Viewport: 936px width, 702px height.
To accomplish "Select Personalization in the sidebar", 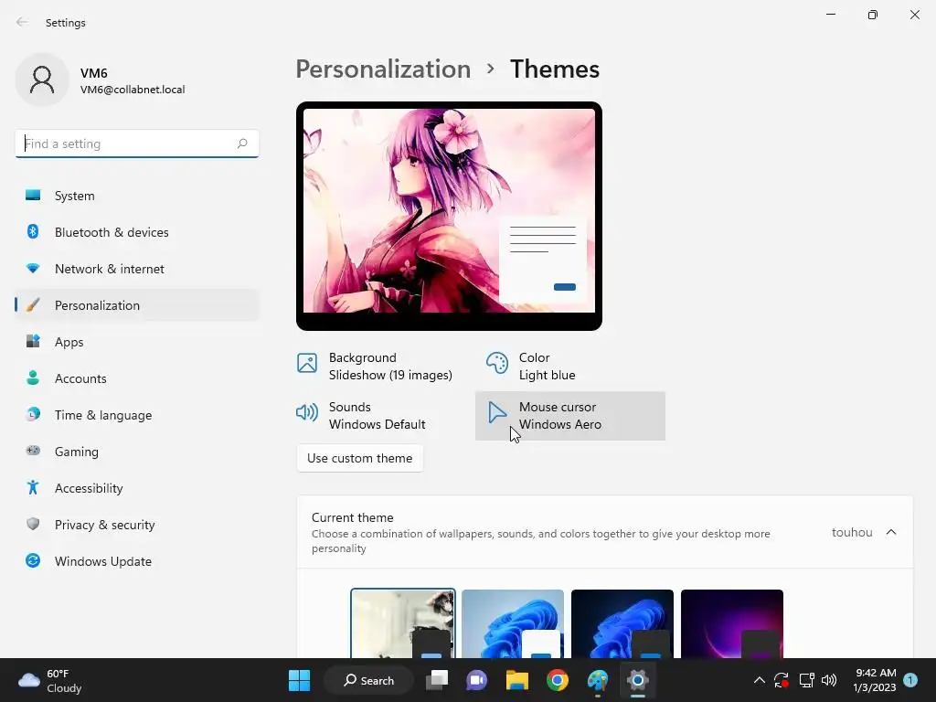I will 137,305.
